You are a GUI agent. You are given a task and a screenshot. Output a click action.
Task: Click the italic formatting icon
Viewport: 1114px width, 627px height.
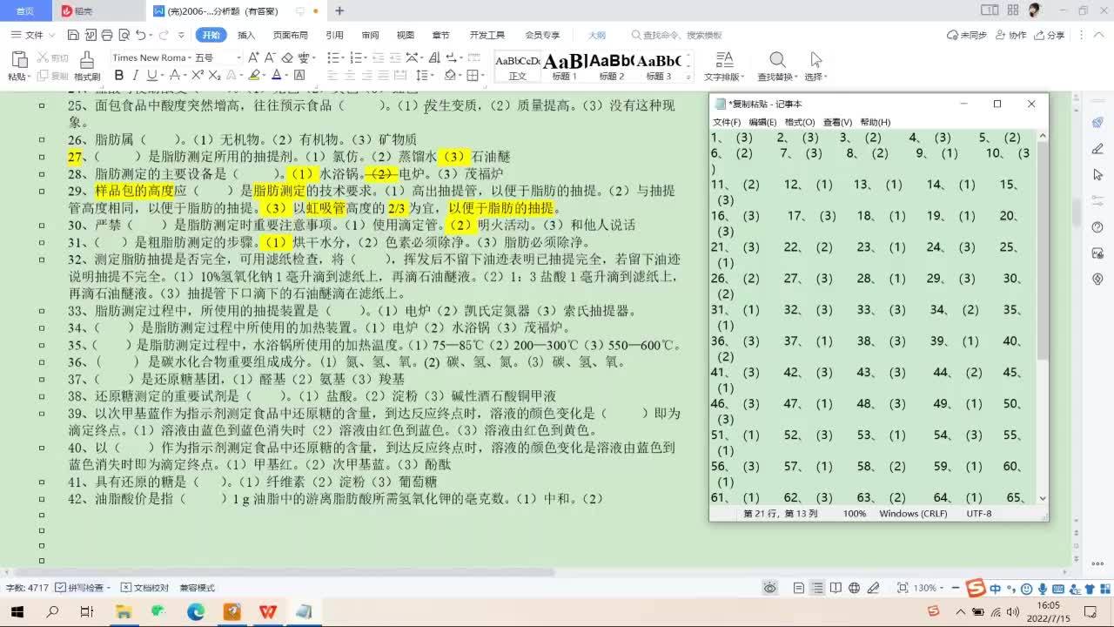tap(133, 76)
